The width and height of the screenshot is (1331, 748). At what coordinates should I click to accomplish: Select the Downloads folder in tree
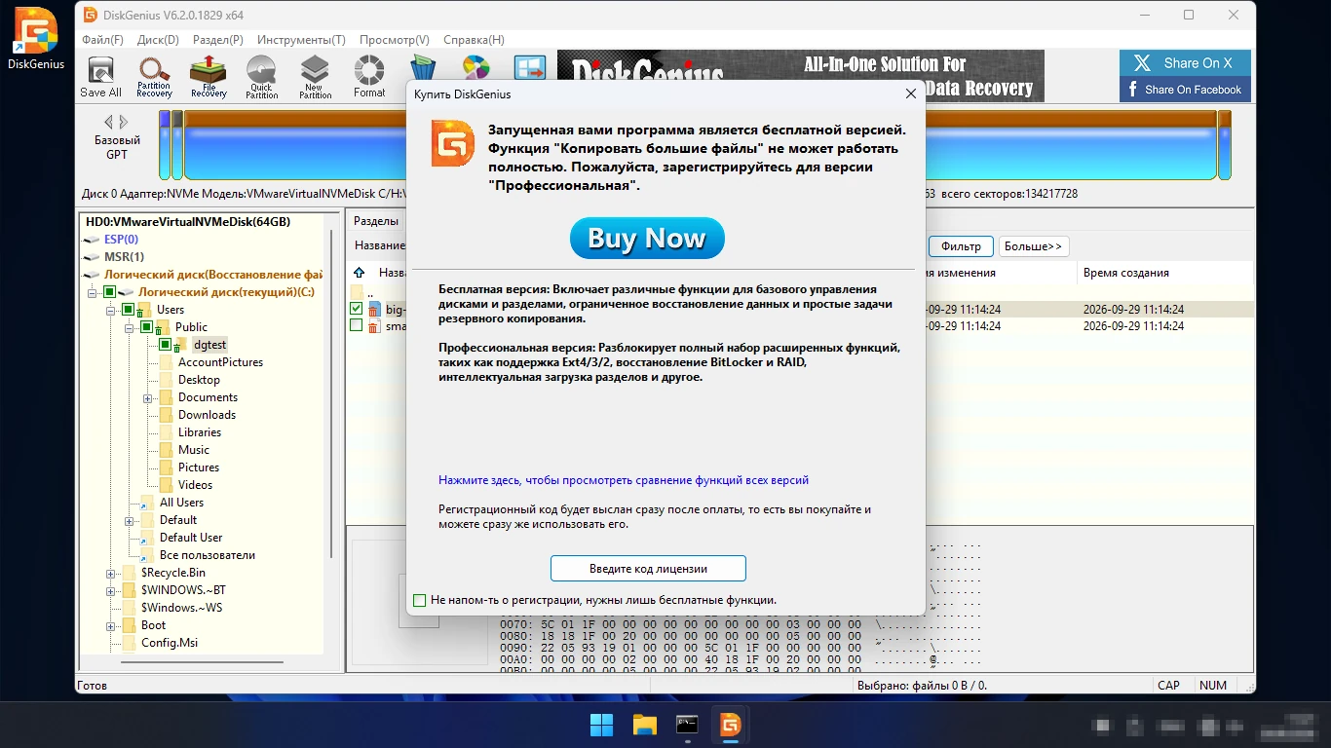coord(207,415)
